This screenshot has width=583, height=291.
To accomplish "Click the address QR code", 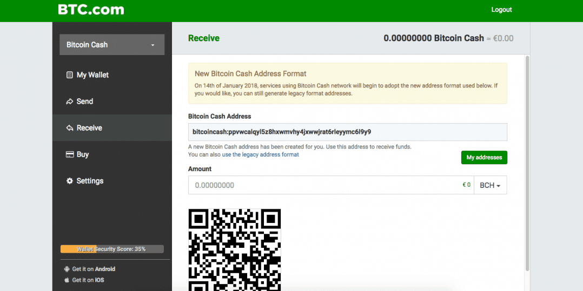I will 235,250.
